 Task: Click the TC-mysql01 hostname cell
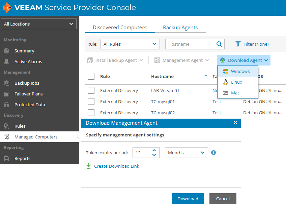tap(163, 101)
